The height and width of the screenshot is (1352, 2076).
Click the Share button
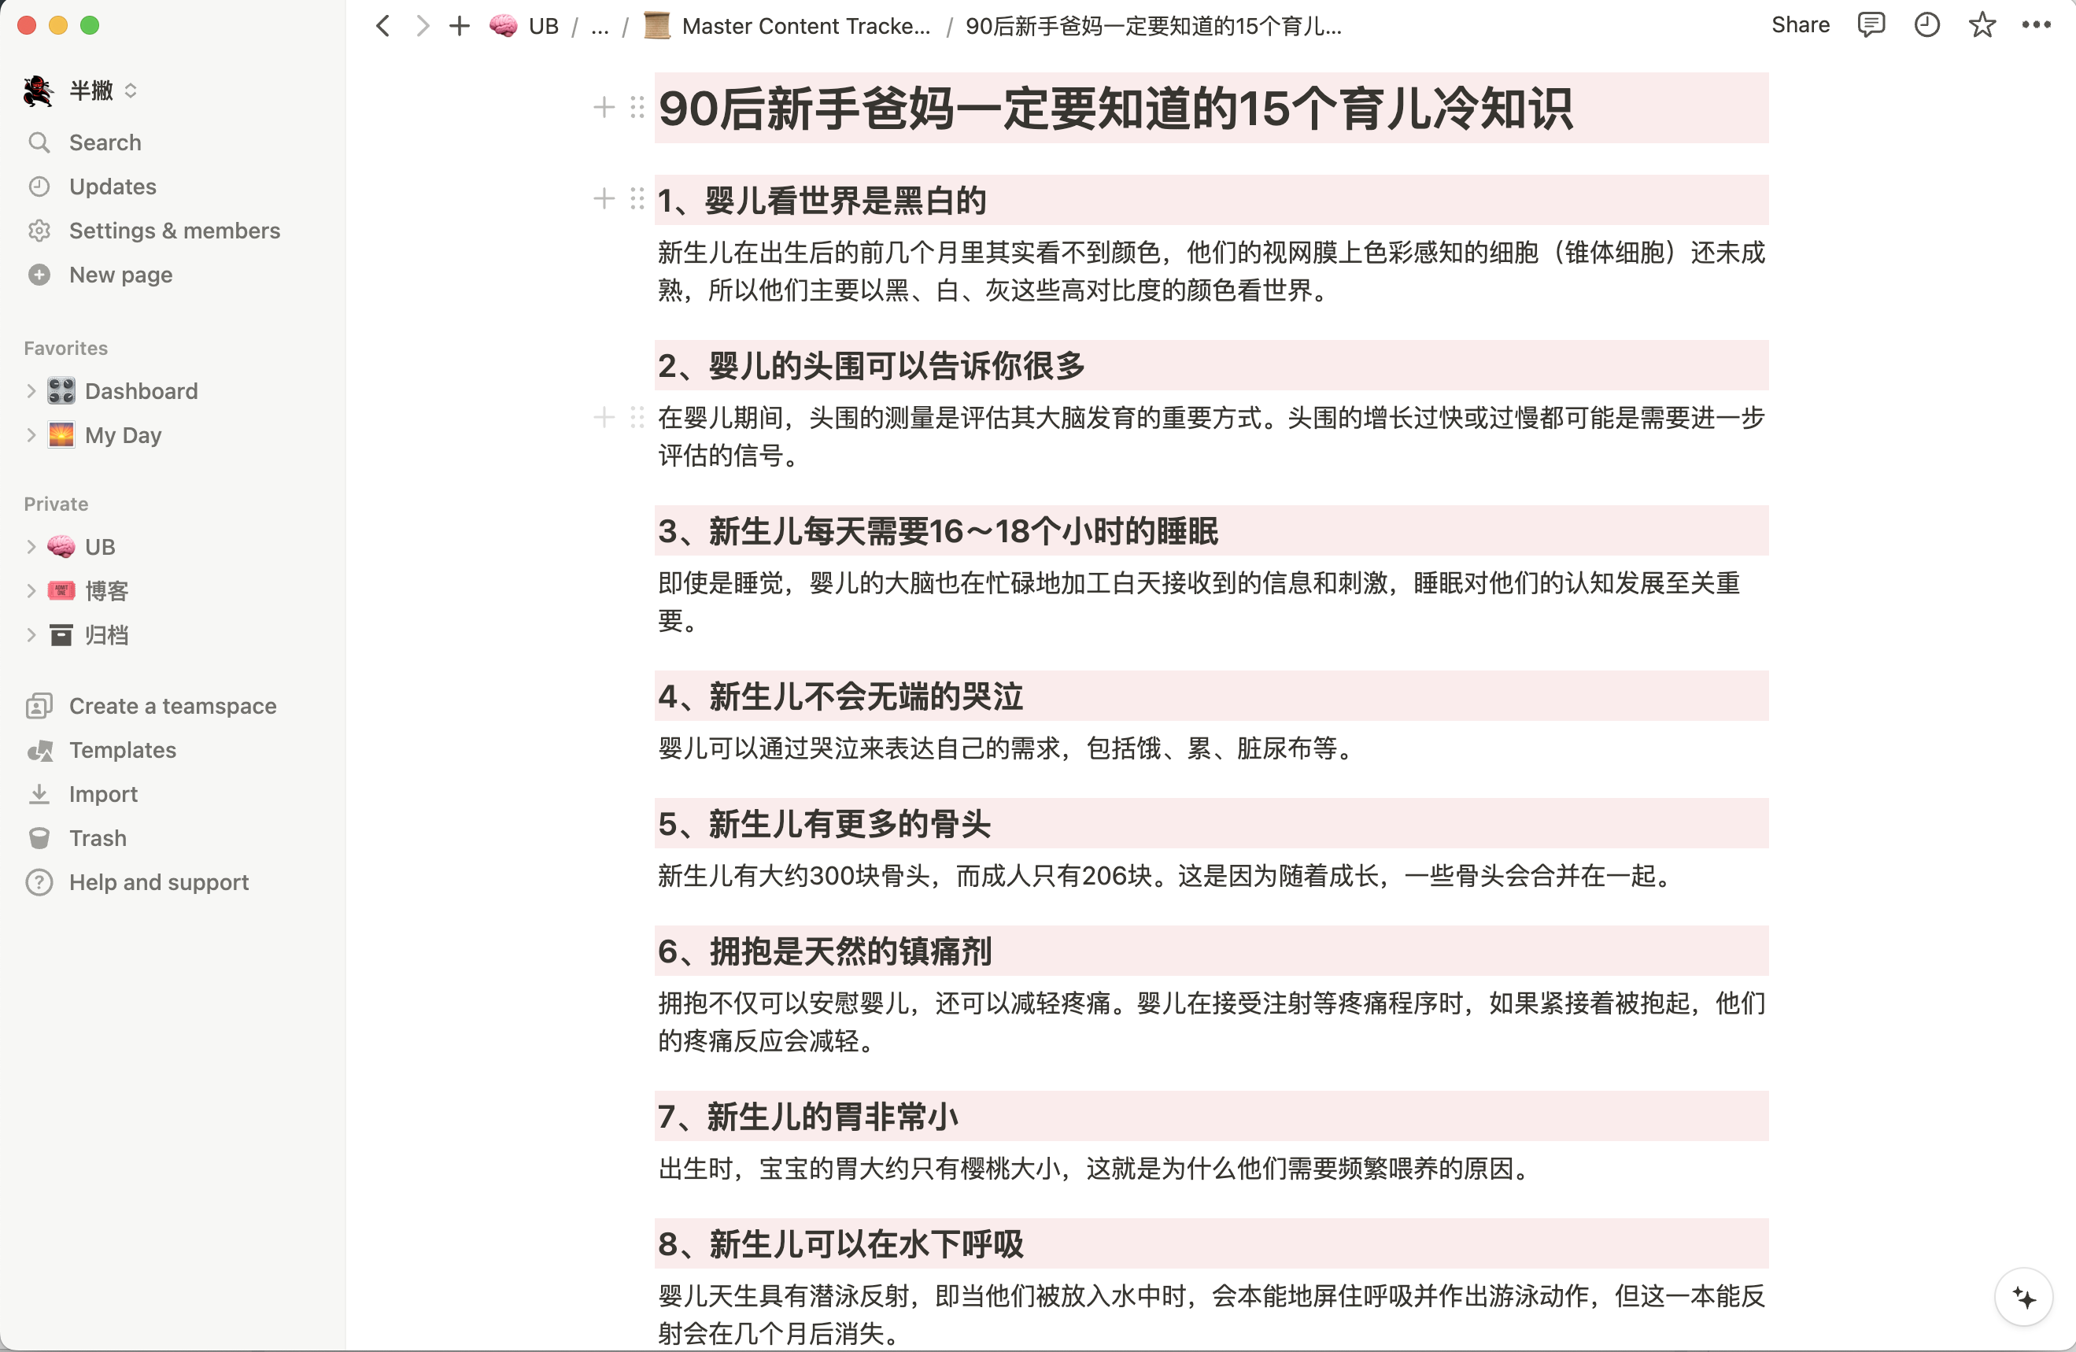click(x=1800, y=25)
